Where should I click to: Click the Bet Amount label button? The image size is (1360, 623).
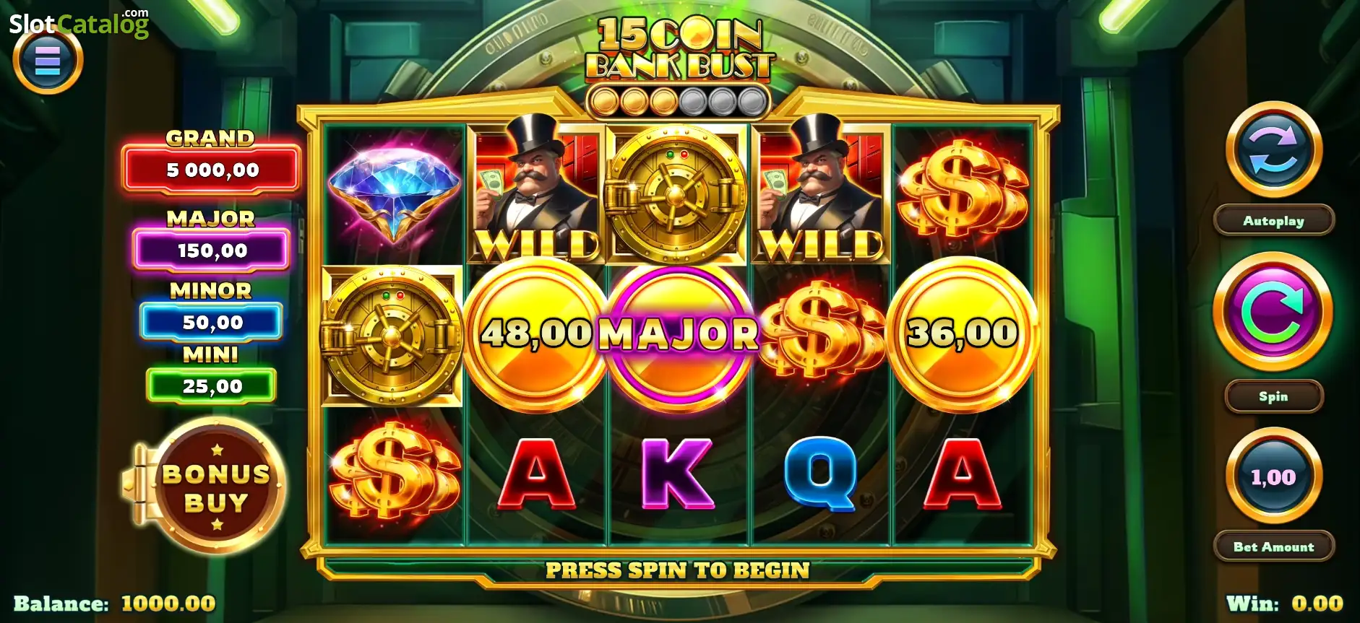1273,546
